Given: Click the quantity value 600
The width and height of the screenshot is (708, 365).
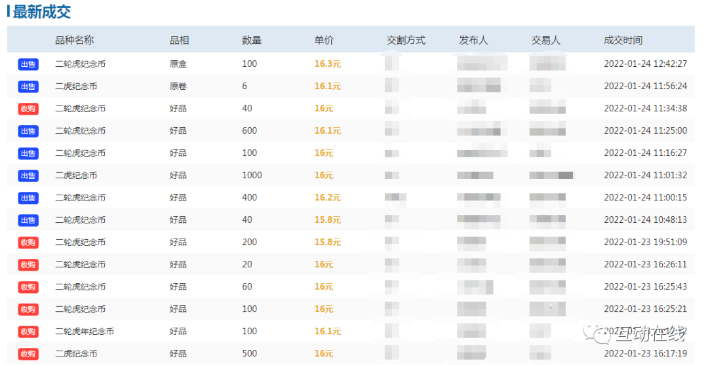Looking at the screenshot, I should pos(249,131).
